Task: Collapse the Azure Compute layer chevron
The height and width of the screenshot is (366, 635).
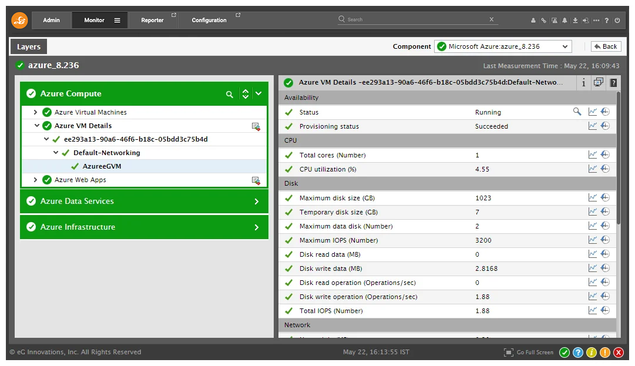Action: click(x=259, y=94)
